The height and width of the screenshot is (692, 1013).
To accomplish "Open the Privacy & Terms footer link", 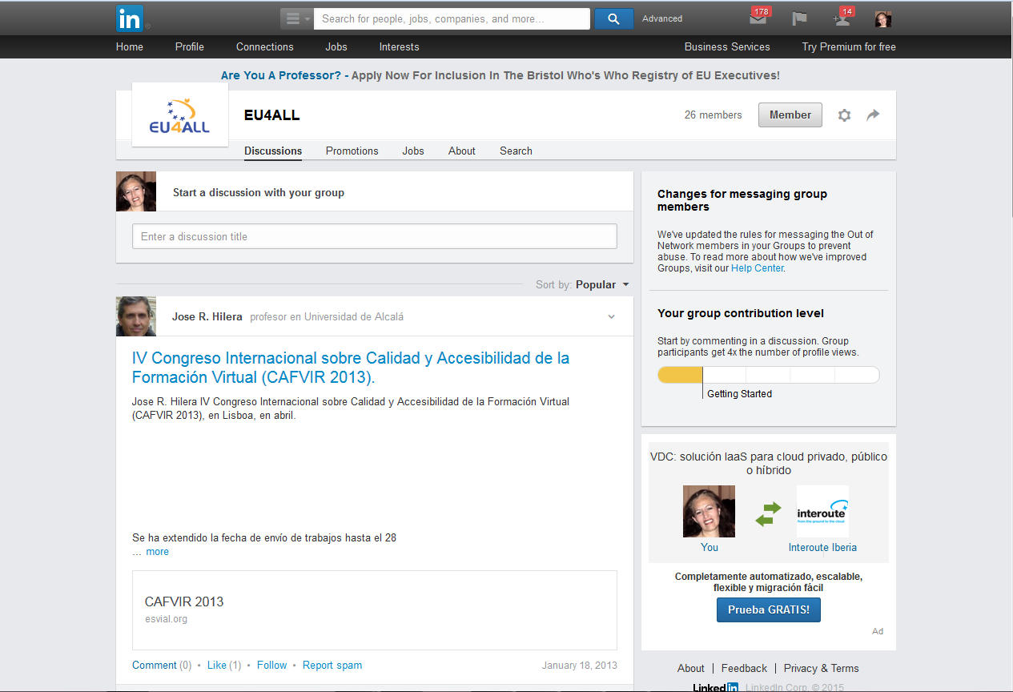I will click(822, 668).
